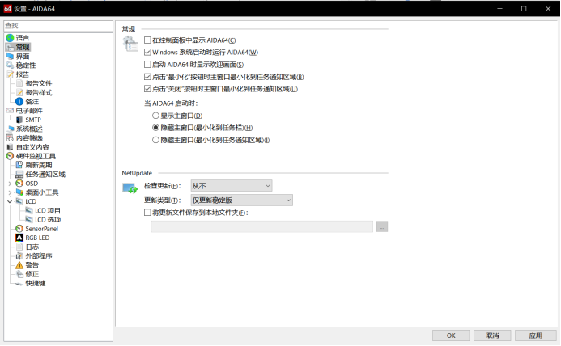Toggle 点击"关闭"按钮时最小化到通知区域 checkbox
The image size is (561, 346).
click(147, 89)
